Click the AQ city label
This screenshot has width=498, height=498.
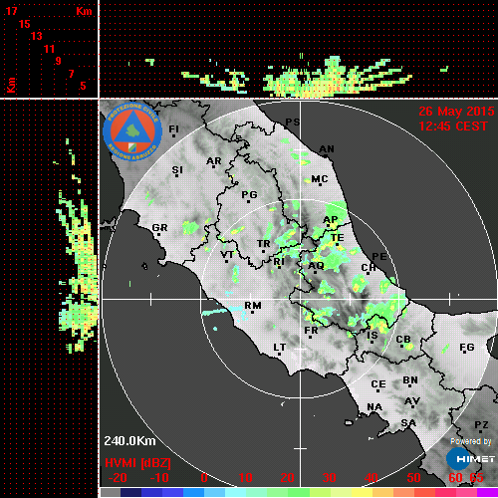point(316,266)
